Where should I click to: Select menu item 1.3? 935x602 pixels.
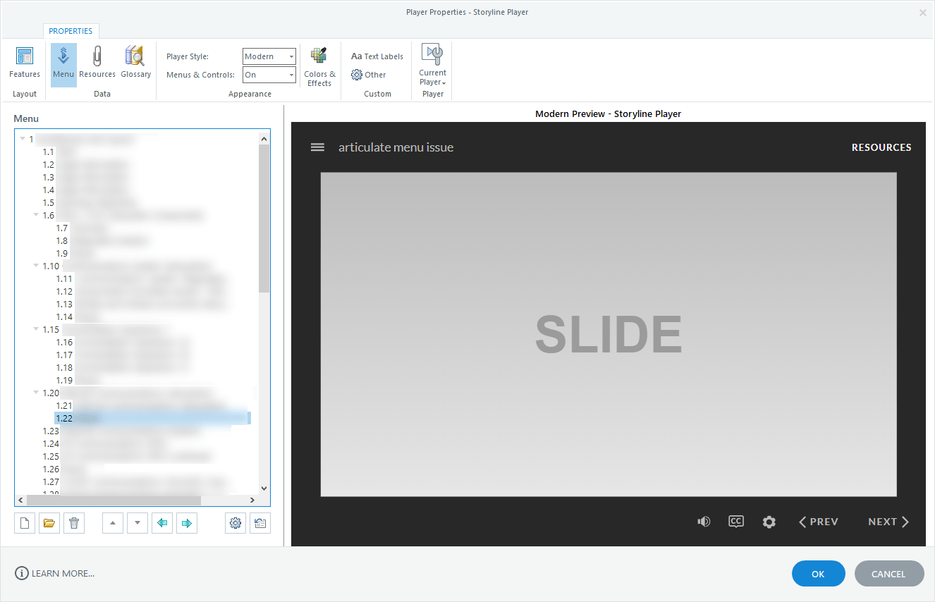[x=85, y=177]
